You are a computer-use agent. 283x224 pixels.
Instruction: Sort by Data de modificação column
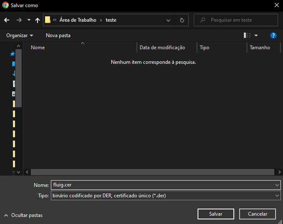[x=167, y=48]
